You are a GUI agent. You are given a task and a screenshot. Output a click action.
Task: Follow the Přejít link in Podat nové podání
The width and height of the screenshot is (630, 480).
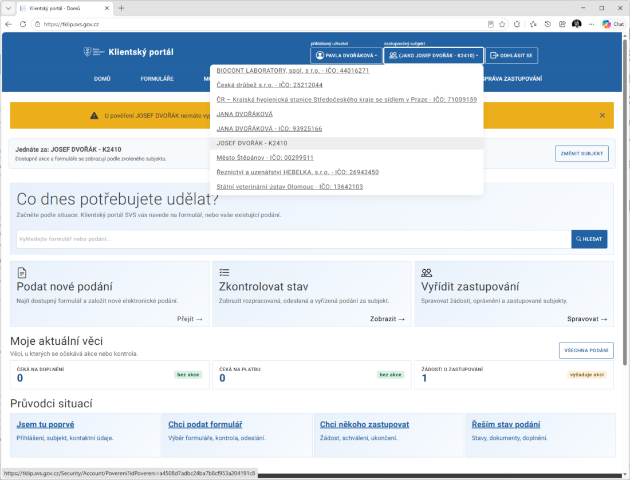(x=190, y=319)
